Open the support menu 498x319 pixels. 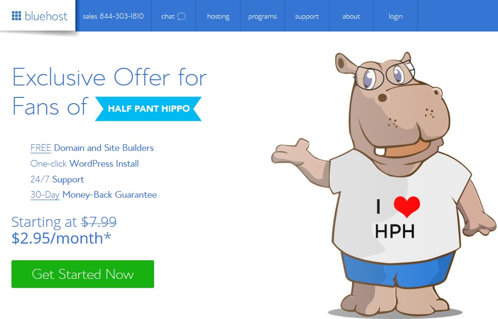pos(307,16)
